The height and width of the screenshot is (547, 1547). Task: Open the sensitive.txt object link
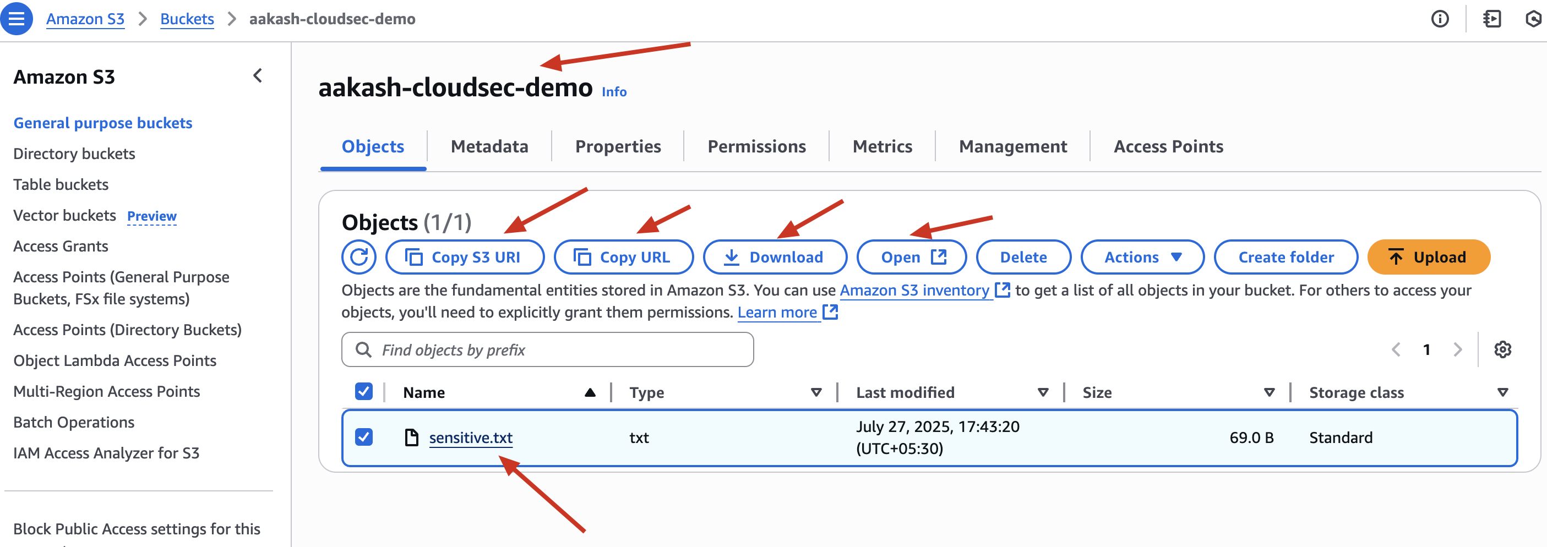coord(470,437)
